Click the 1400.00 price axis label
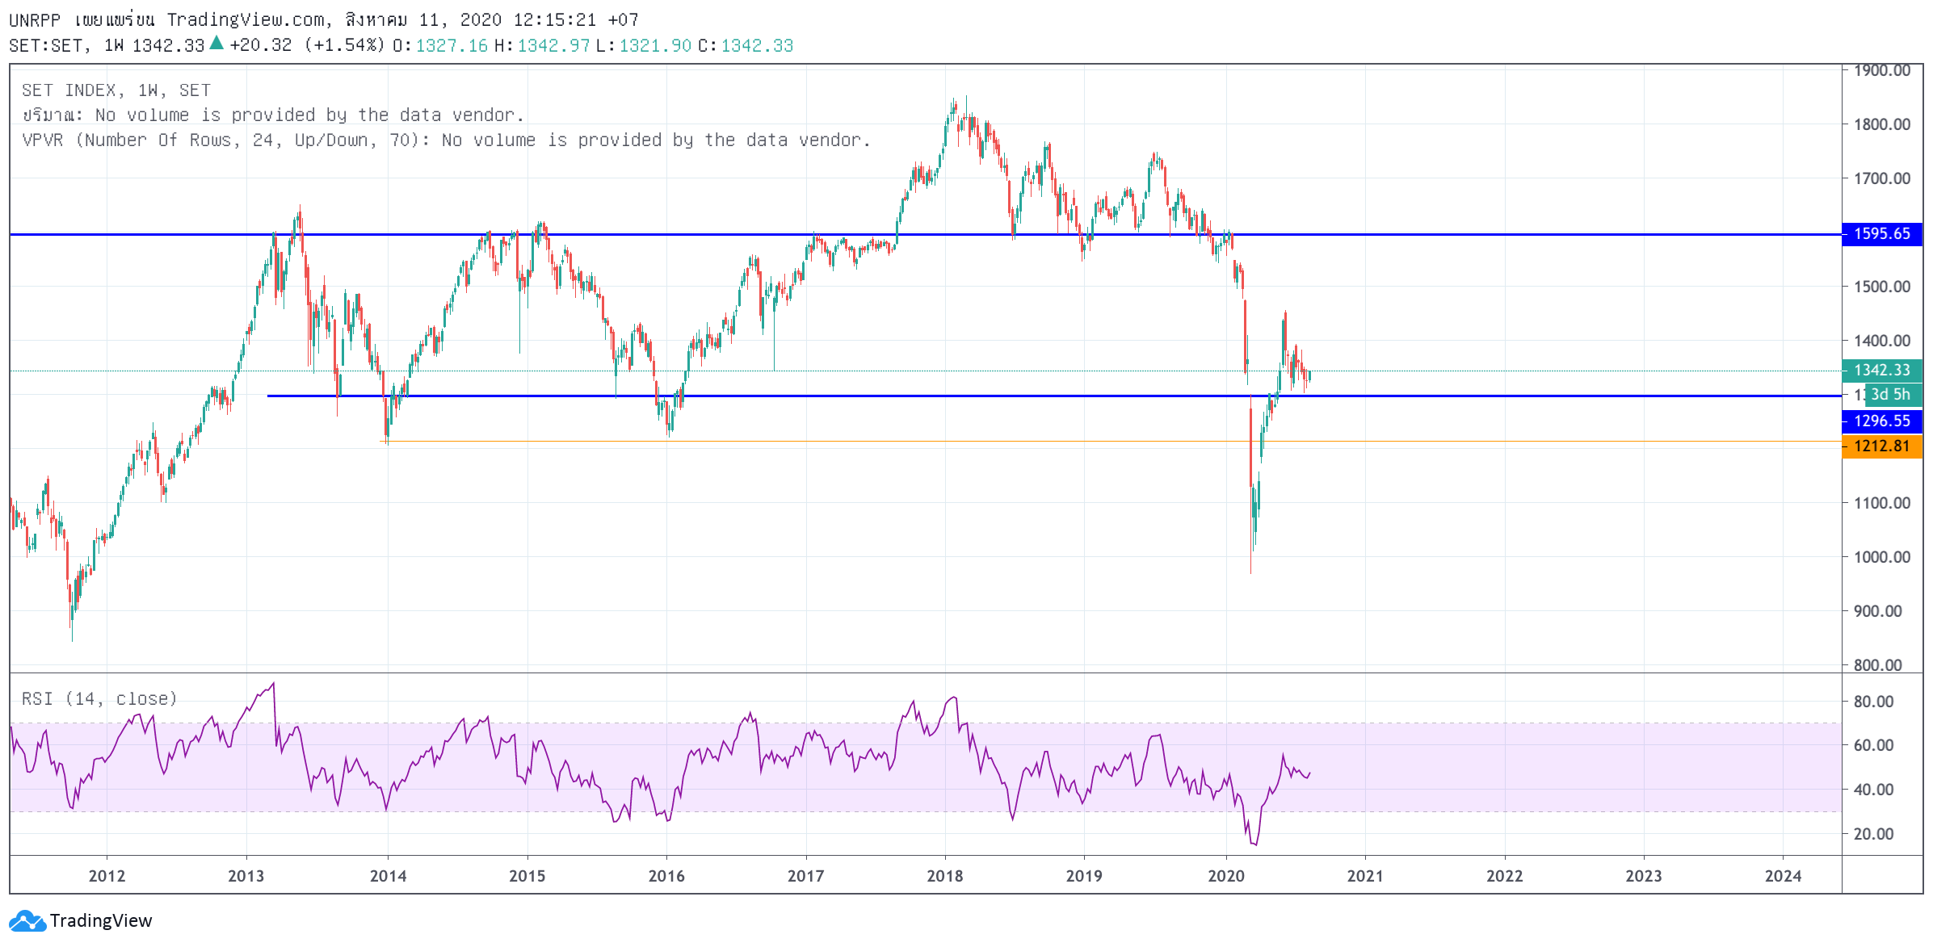The image size is (1933, 947). 1882,341
